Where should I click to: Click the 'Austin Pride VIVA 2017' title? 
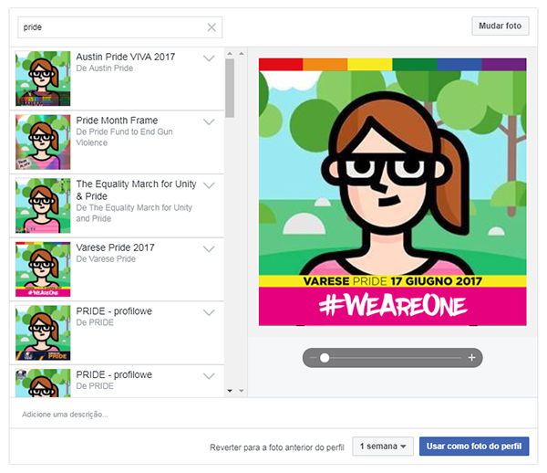(x=126, y=57)
